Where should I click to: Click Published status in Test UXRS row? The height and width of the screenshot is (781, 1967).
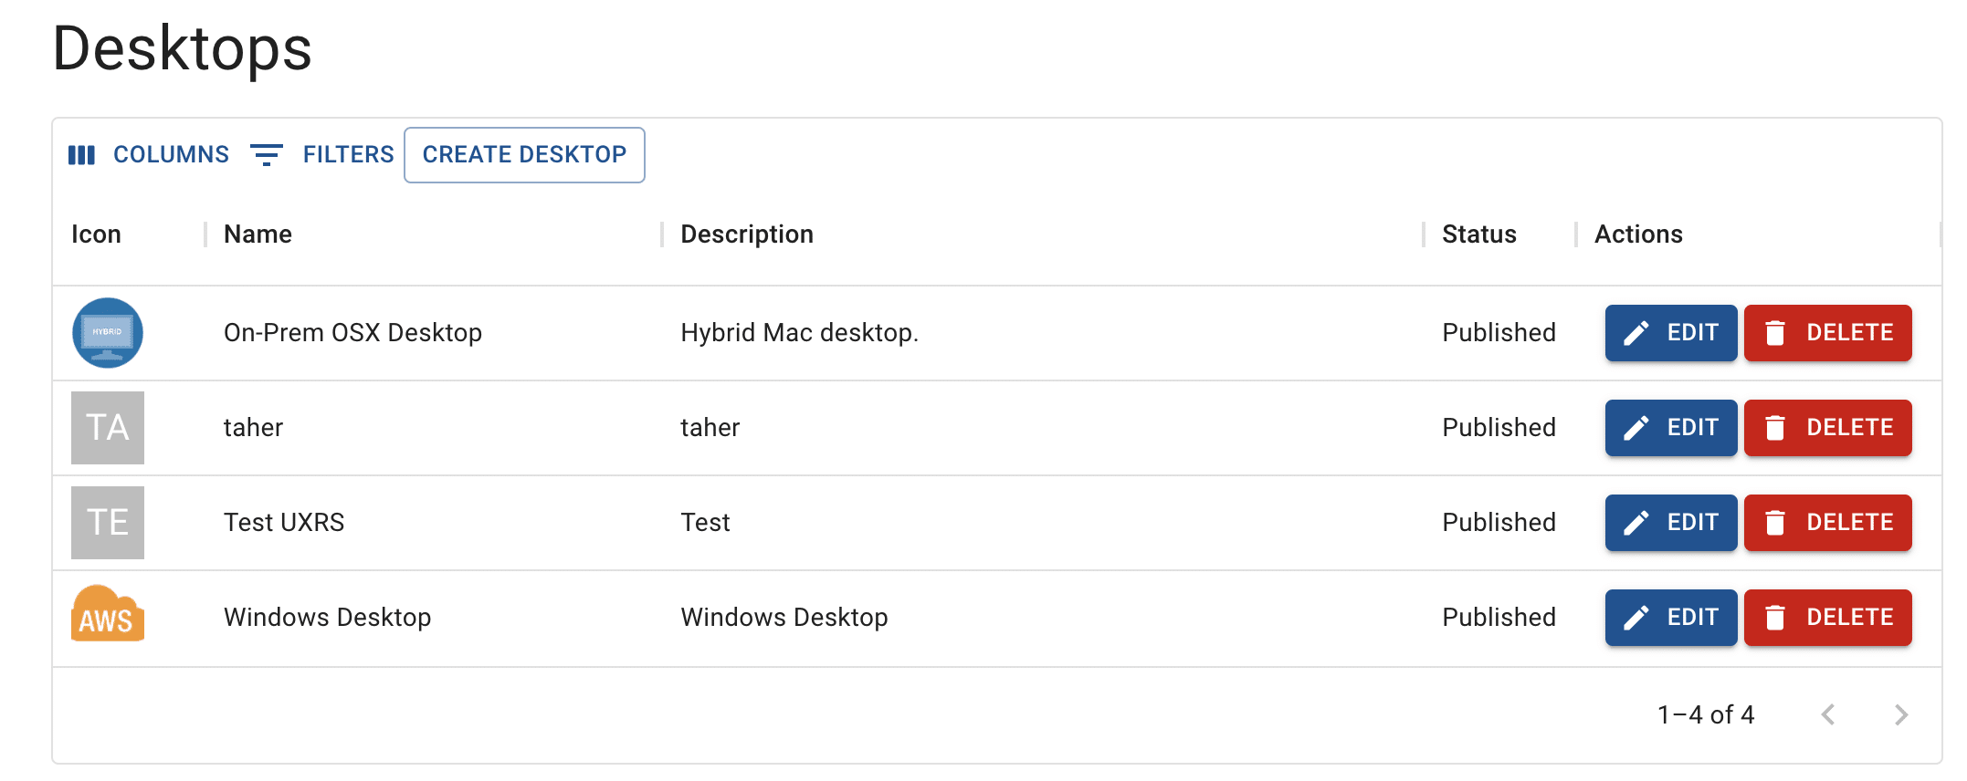(1499, 523)
